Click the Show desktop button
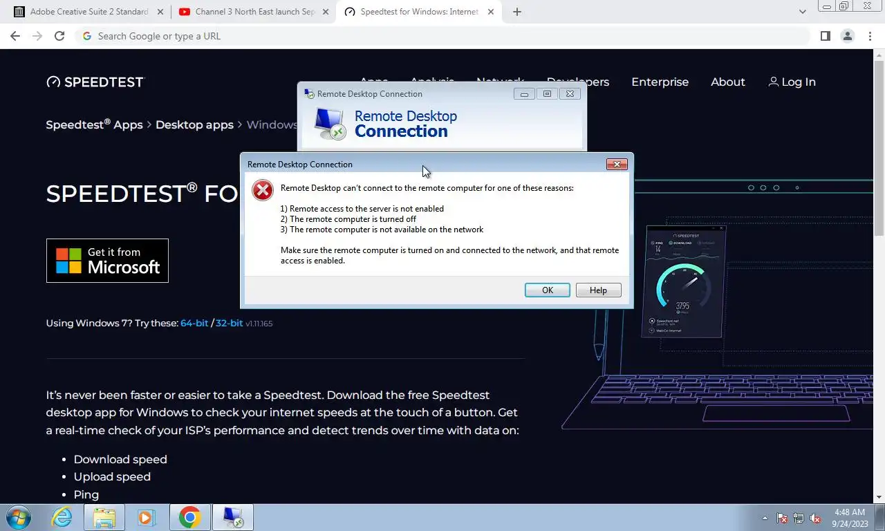Viewport: 885px width, 531px height. click(x=879, y=517)
